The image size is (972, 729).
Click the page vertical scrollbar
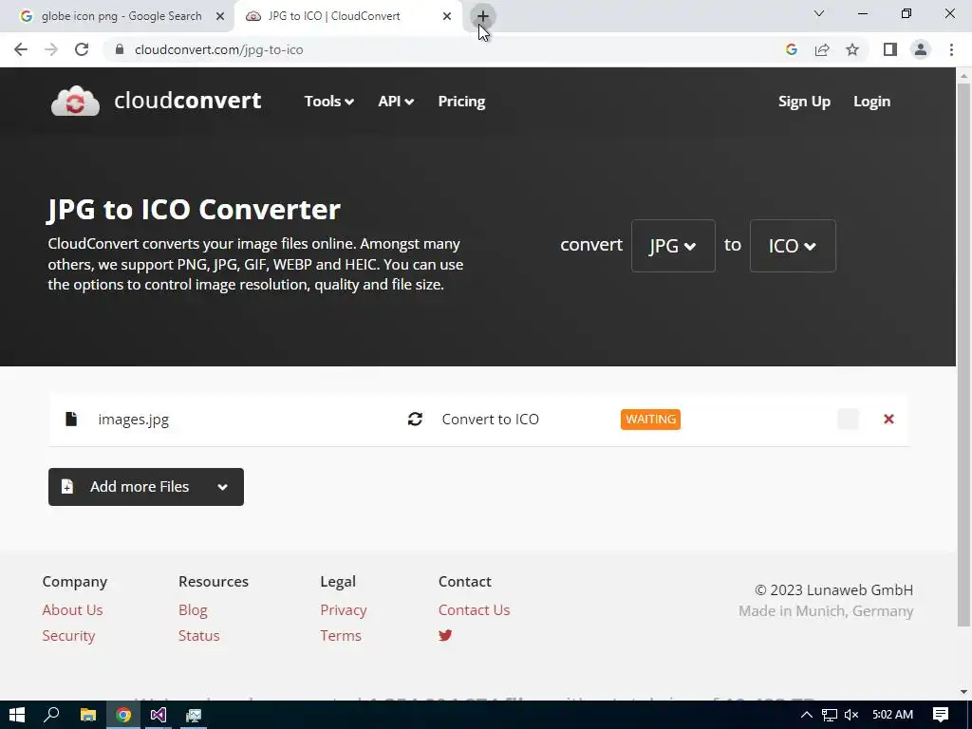click(963, 353)
